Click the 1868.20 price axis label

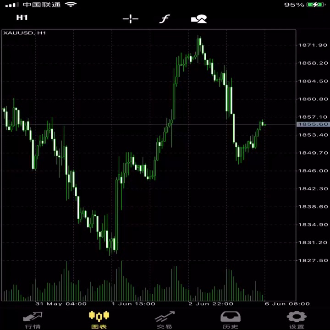coord(313,63)
